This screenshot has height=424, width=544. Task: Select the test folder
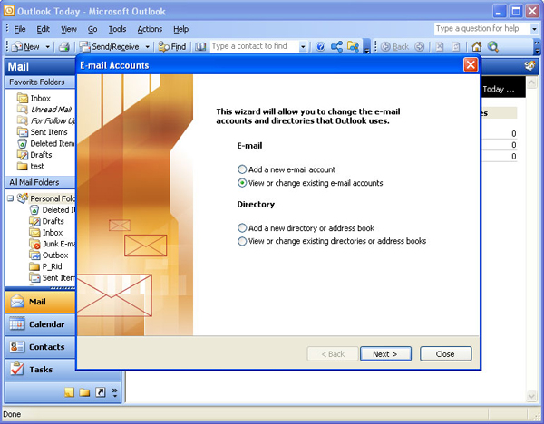pos(31,166)
